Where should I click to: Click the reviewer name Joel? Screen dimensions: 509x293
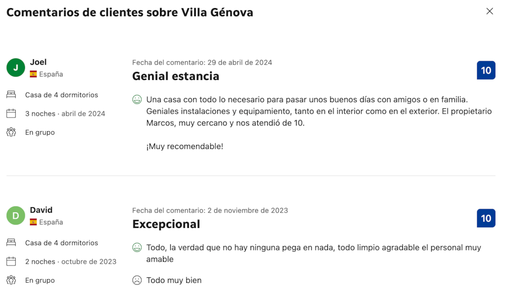[x=38, y=62]
